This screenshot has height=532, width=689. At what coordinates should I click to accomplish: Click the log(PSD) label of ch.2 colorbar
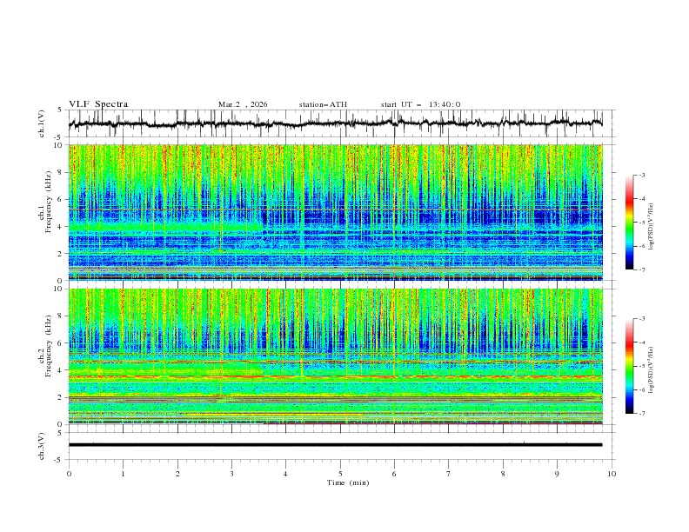click(652, 369)
